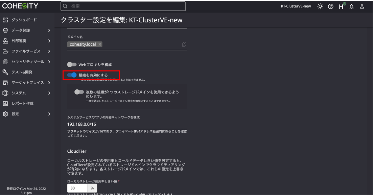The width and height of the screenshot is (373, 195).
Task: Click the local storage threshold 80 field
Action: [77, 188]
